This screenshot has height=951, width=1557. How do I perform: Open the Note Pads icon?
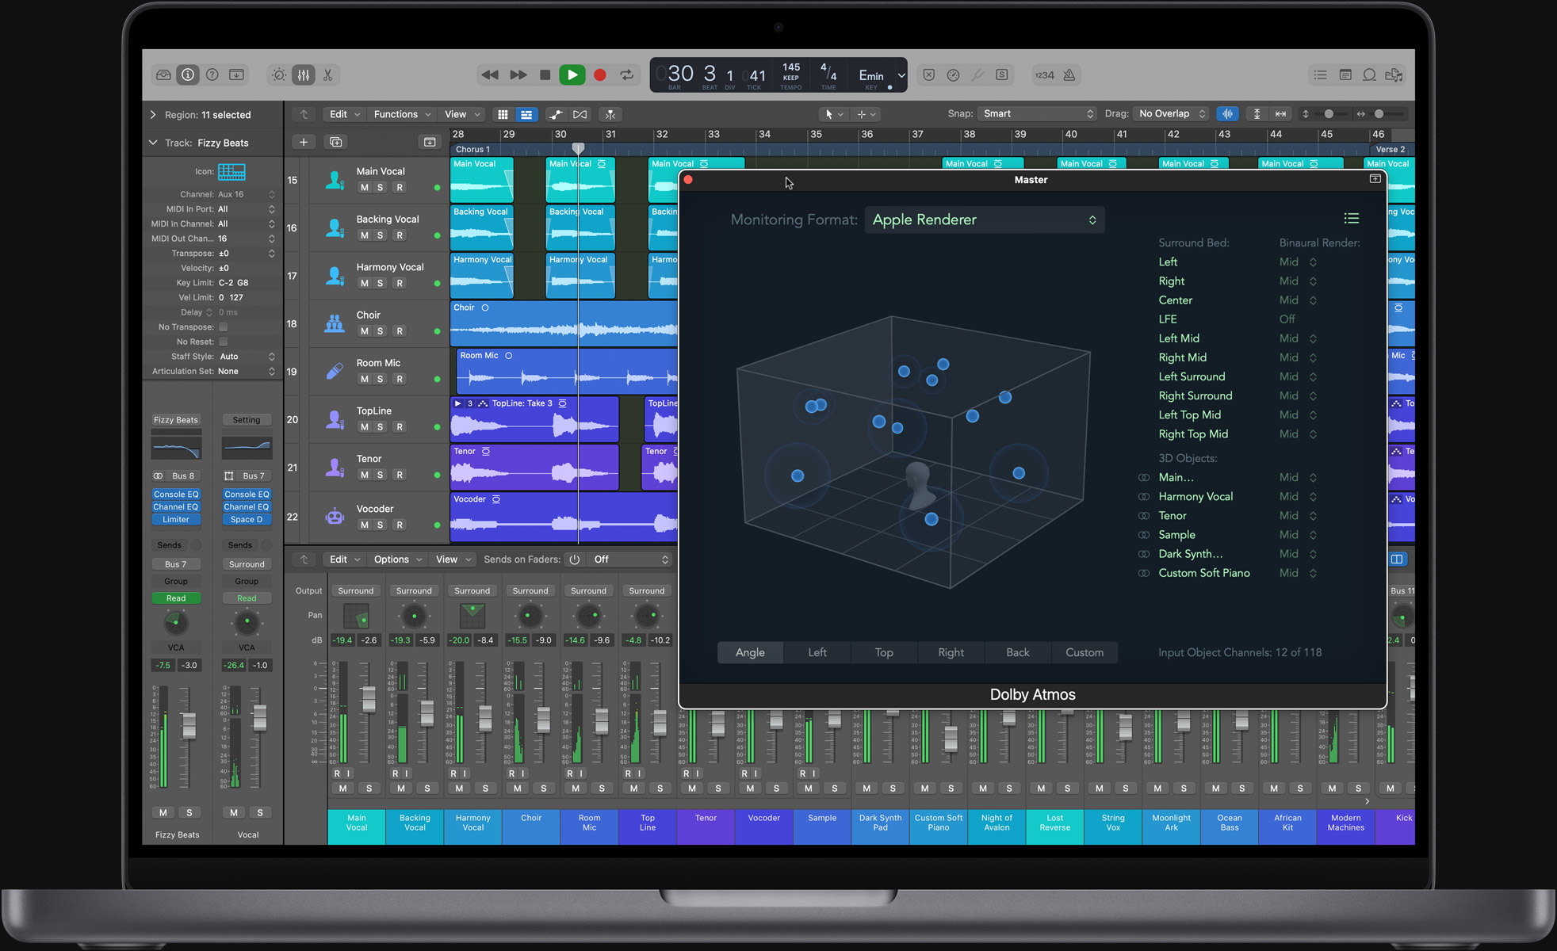click(1345, 74)
